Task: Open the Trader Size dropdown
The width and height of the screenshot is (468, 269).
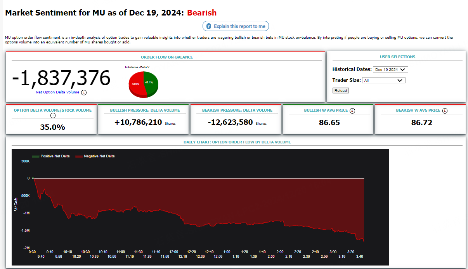Action: click(x=384, y=81)
